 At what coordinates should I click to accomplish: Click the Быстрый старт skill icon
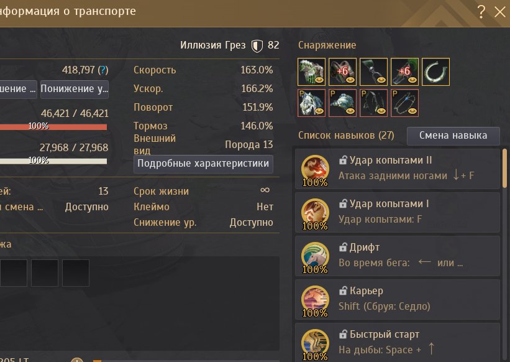coord(315,343)
